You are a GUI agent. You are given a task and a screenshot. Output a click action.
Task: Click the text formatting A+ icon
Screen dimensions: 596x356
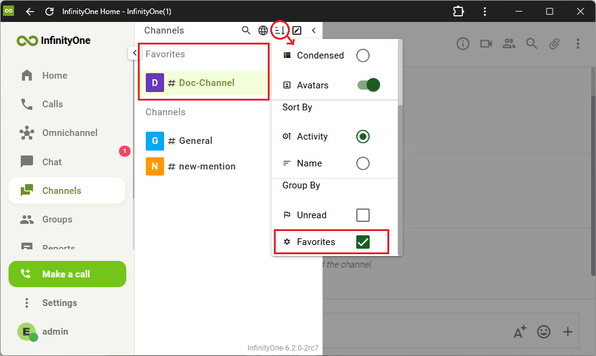[x=520, y=332]
